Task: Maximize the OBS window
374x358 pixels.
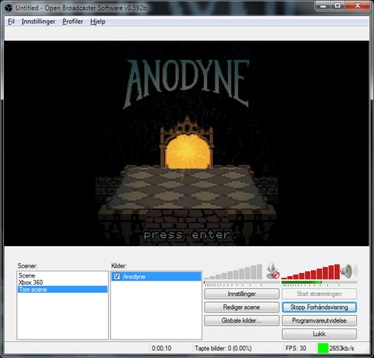Action: pos(337,5)
